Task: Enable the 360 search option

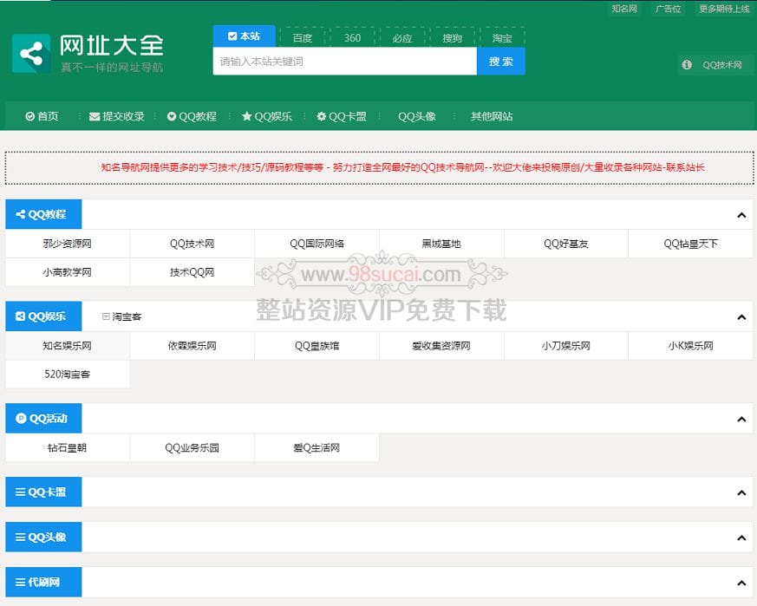Action: 350,37
